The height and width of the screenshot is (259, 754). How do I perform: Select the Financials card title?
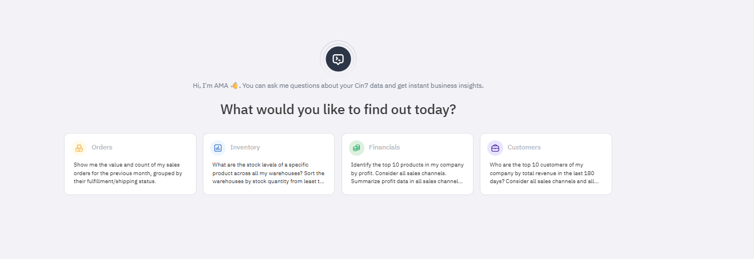coord(384,147)
